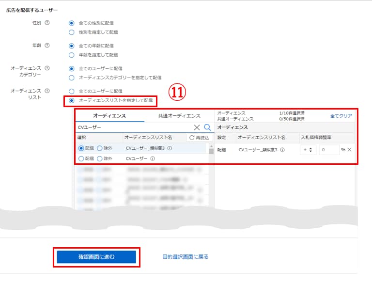Remove selected audience with X icon after %
The width and height of the screenshot is (372, 284).
point(349,150)
